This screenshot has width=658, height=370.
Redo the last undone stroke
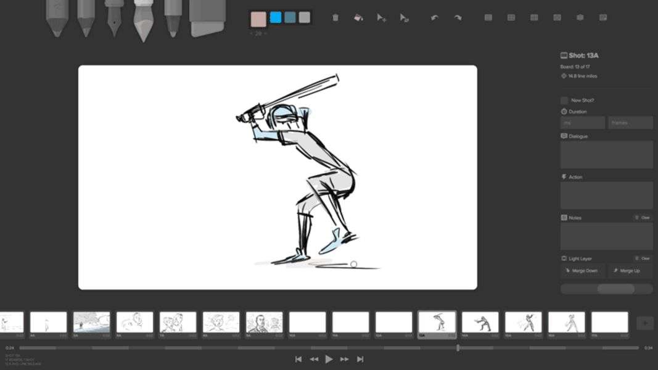click(458, 18)
